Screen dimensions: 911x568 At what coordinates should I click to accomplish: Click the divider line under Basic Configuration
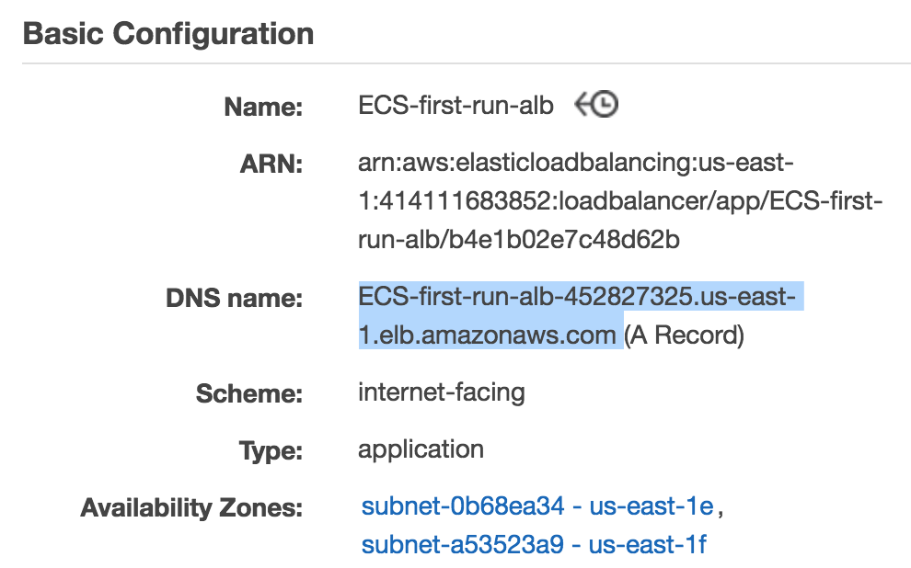click(x=466, y=63)
